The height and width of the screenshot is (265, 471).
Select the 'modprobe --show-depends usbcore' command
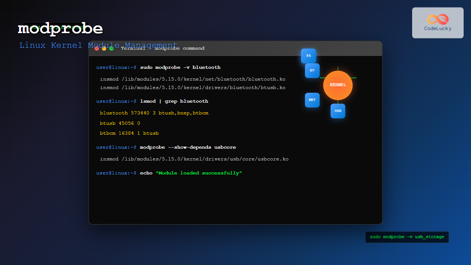[188, 147]
